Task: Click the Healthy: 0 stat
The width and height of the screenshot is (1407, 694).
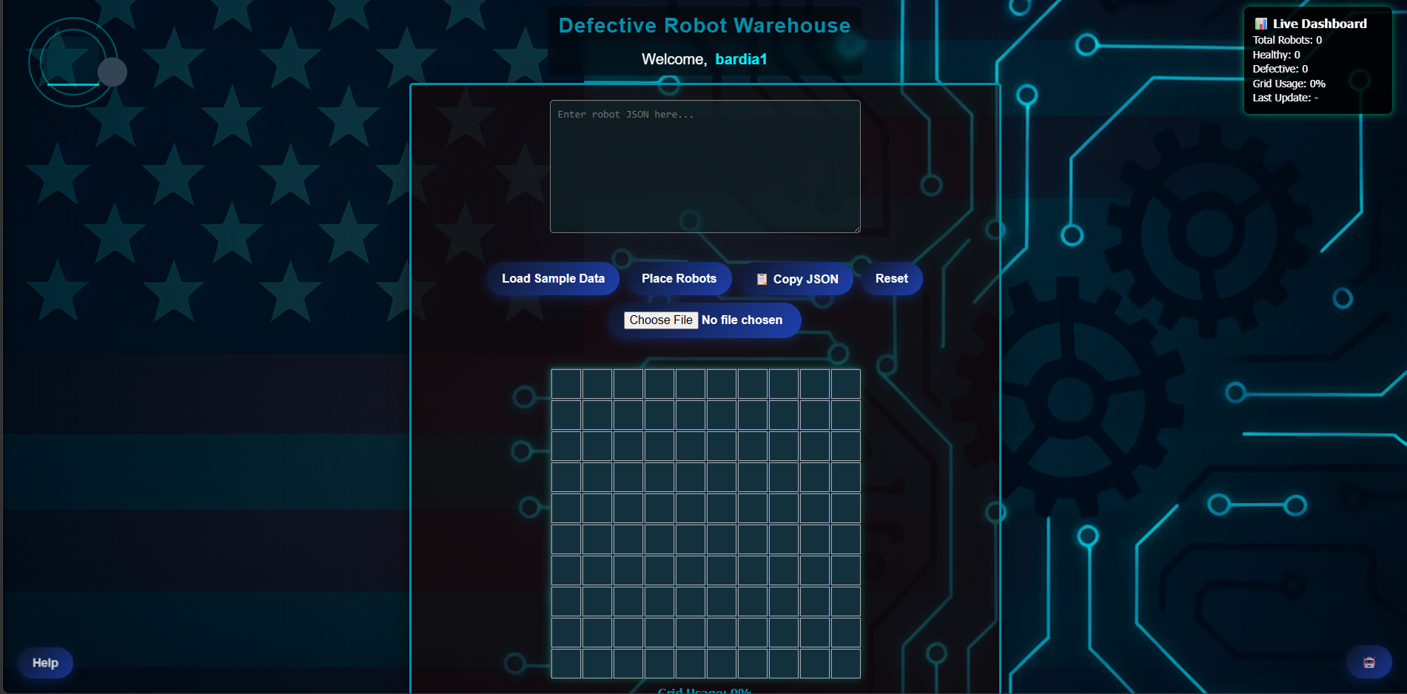Action: 1276,55
